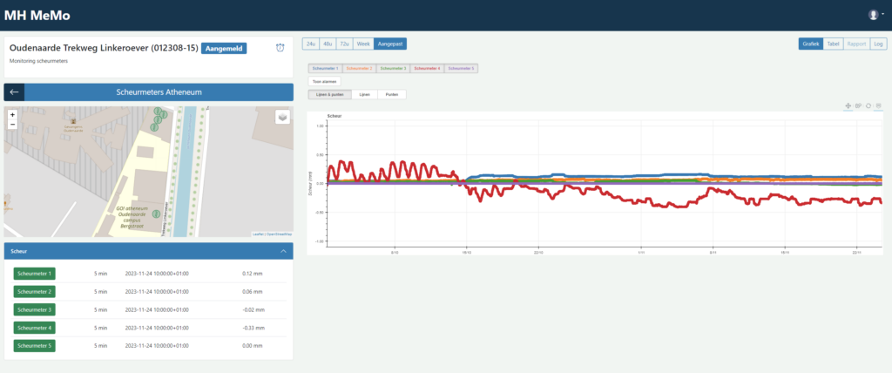Click the -0.33 mm value
This screenshot has height=373, width=892.
click(253, 328)
